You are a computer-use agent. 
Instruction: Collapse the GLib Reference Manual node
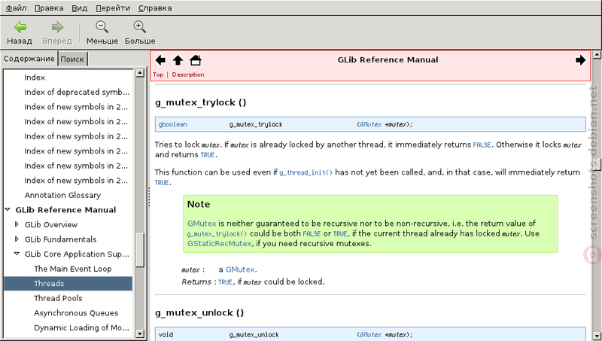(x=8, y=210)
